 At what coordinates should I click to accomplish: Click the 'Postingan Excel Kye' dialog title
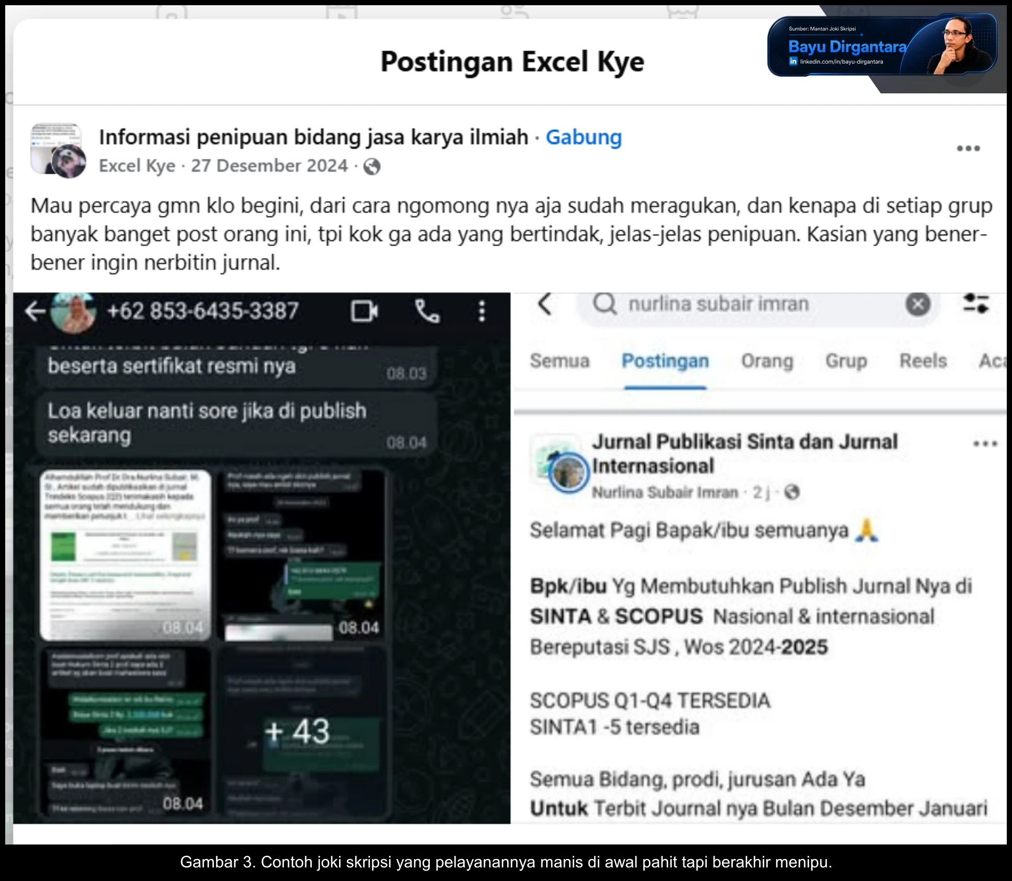[x=512, y=62]
